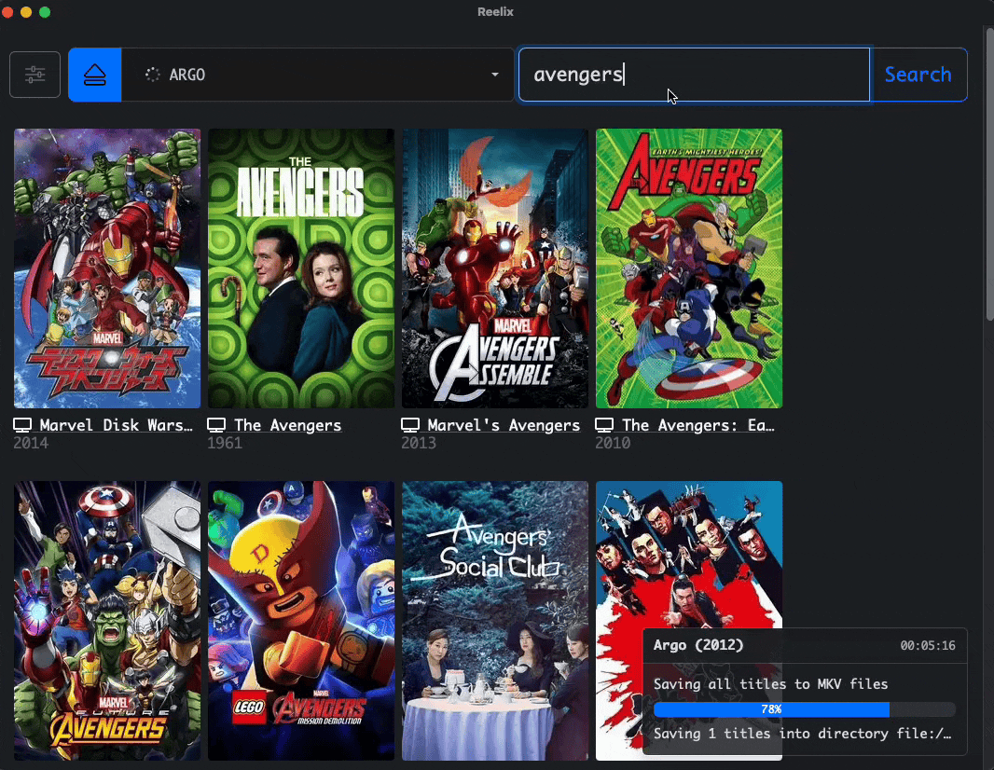Click the year 1961 under The Avengers
The height and width of the screenshot is (770, 994).
click(x=225, y=443)
